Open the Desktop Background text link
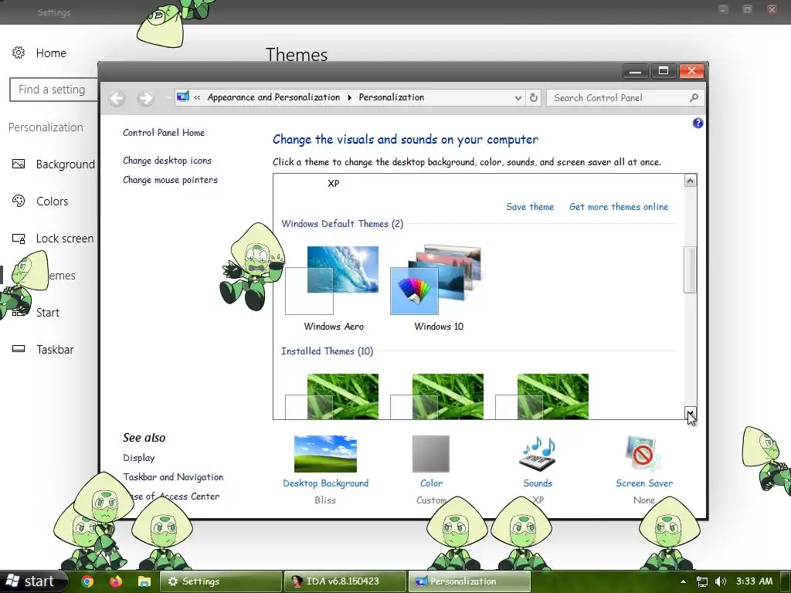This screenshot has width=791, height=593. coord(326,483)
